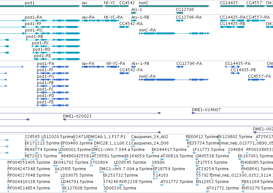Open transcript Nf-YC-RA

[113, 17]
